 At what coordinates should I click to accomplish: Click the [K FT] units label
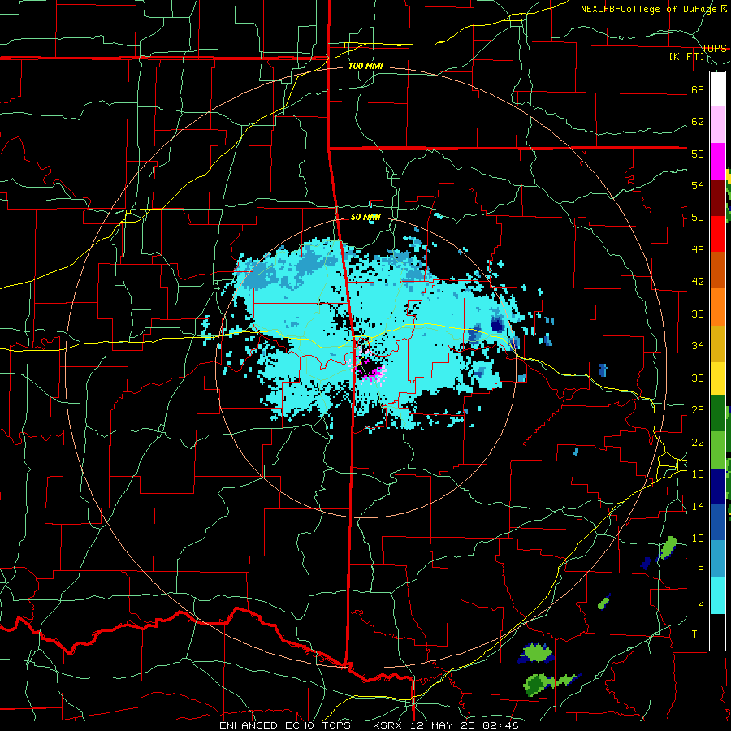tap(686, 56)
